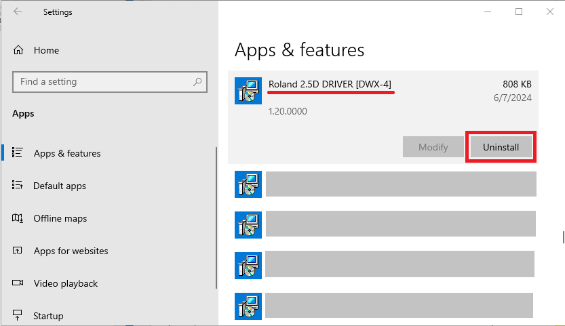
Task: Click the back arrow in Settings
Action: coord(18,12)
